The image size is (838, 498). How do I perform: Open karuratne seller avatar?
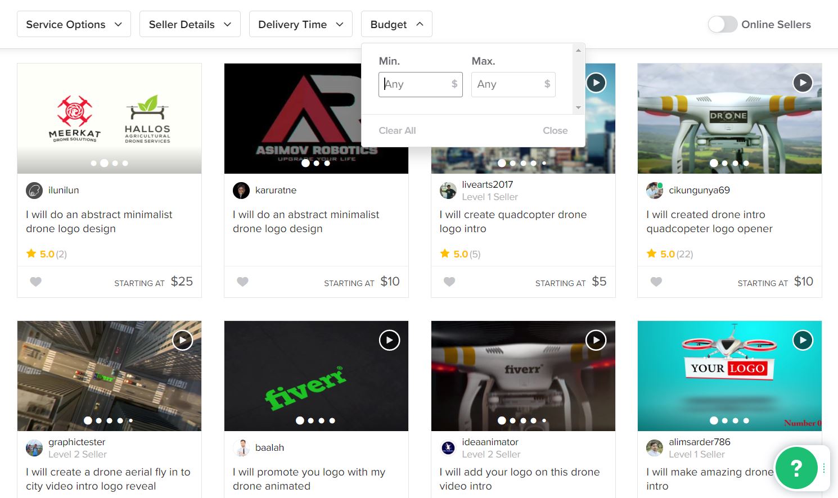coord(241,191)
